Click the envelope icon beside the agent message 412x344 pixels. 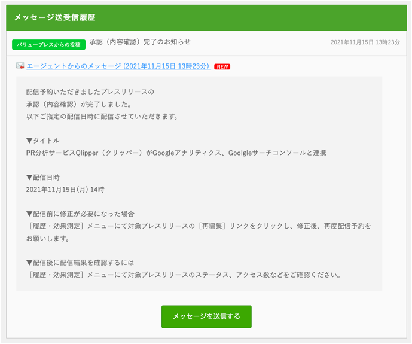coord(20,66)
